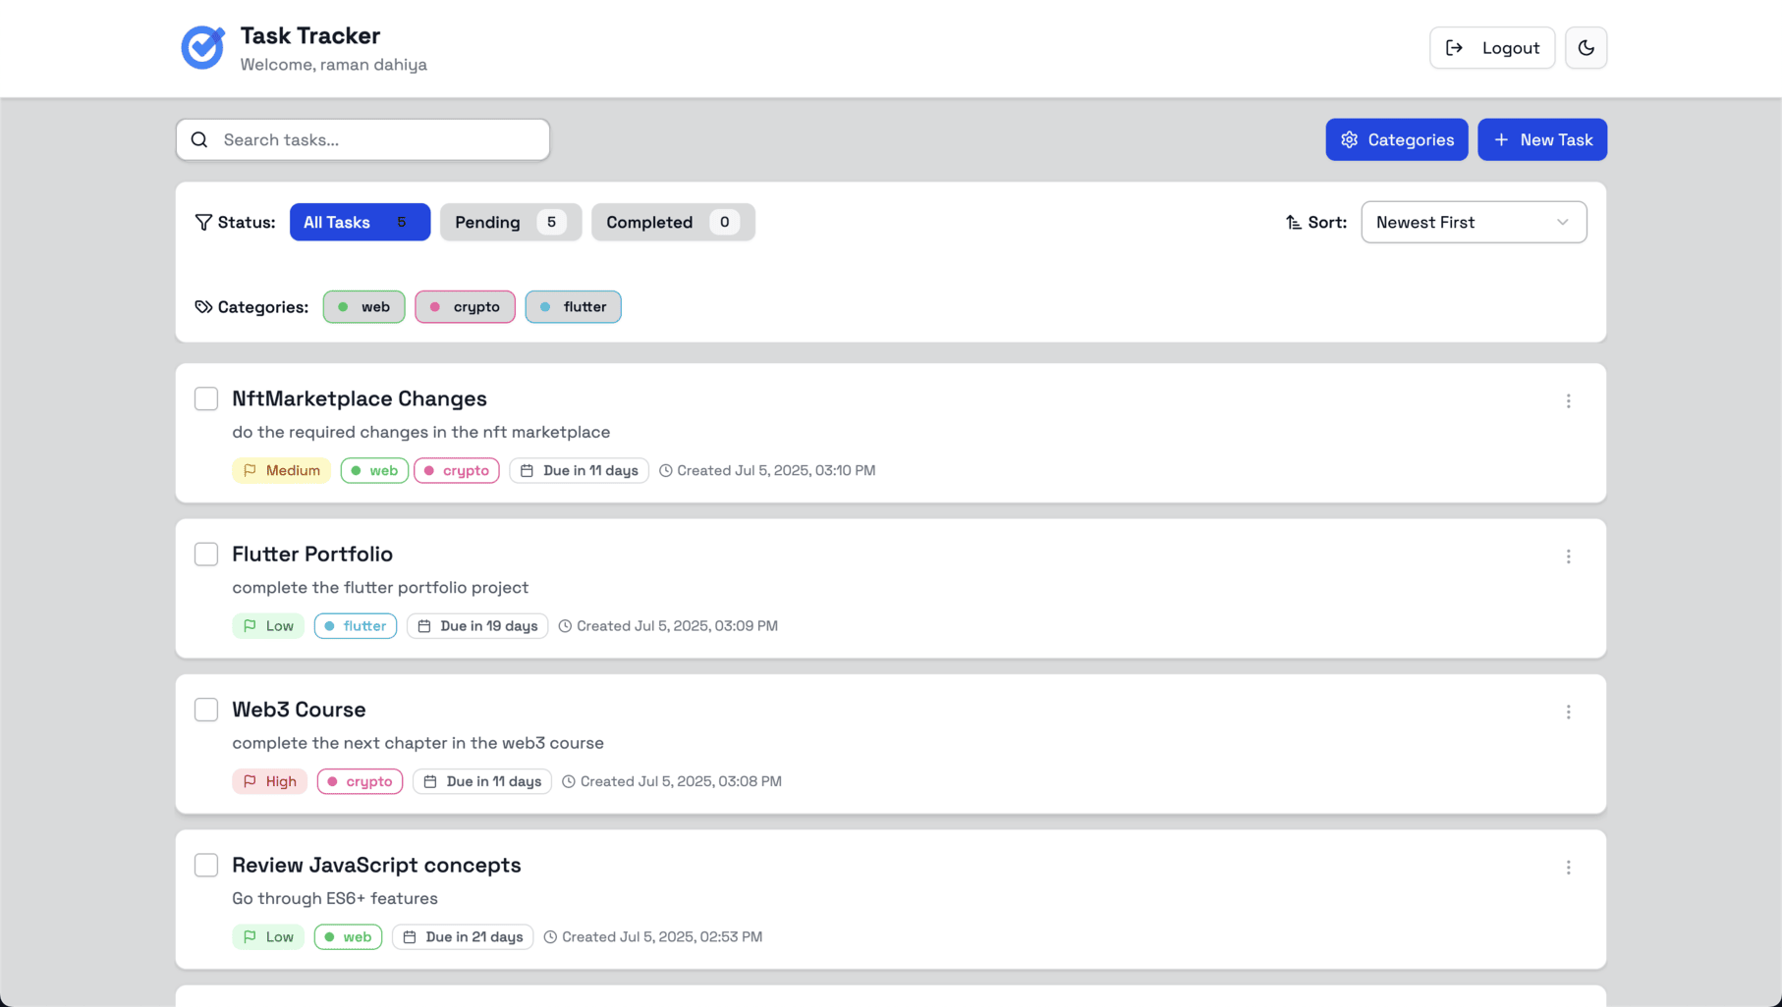Screen dimensions: 1782x1007
Task: Click crypto tag on Web3 Course
Action: [360, 781]
